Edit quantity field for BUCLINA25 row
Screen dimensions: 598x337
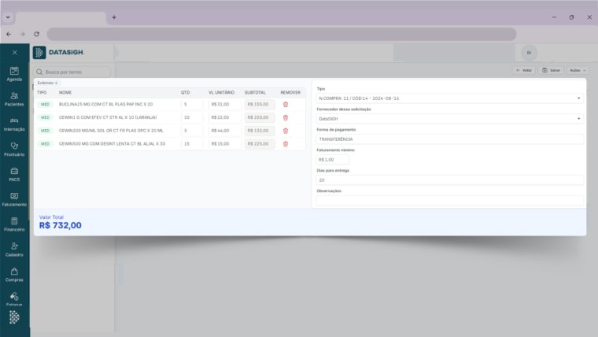point(192,104)
